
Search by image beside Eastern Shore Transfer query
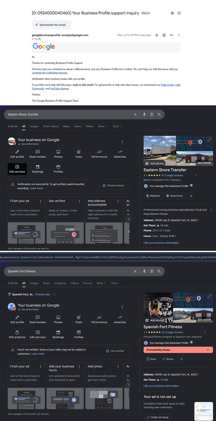point(152,114)
